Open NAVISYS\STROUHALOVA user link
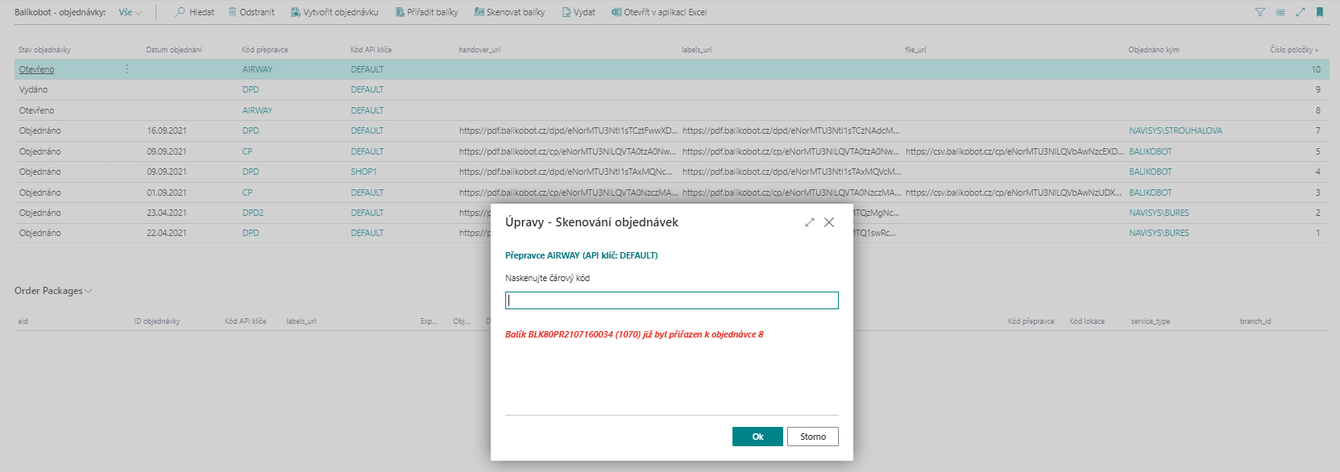The height and width of the screenshot is (472, 1340). 1176,130
